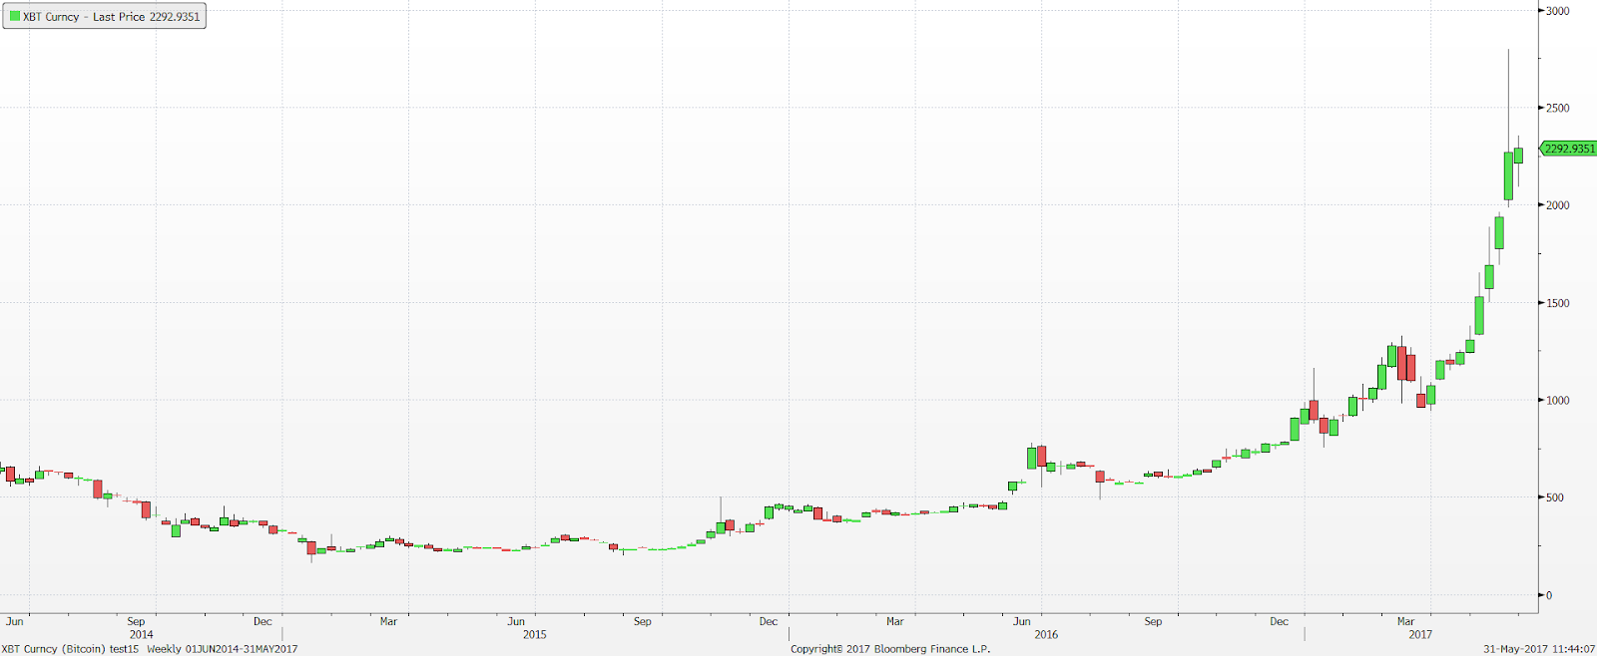Select the 2016 year label on time axis

click(1046, 634)
